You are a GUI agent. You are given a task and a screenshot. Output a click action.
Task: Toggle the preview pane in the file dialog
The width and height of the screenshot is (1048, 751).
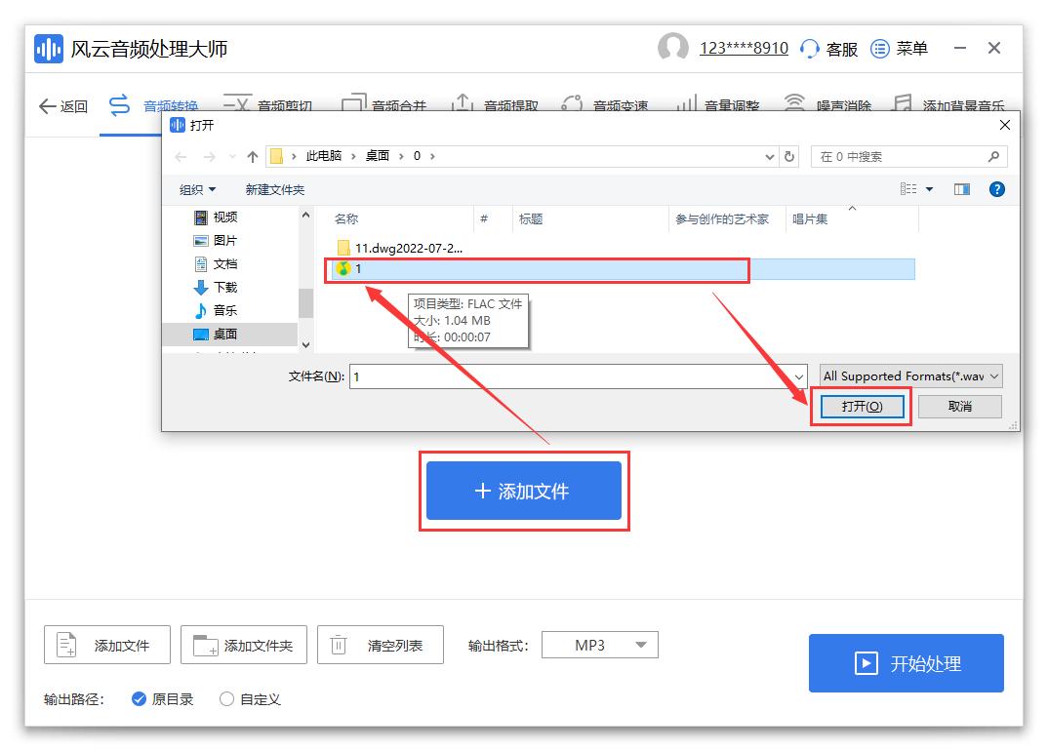(960, 189)
